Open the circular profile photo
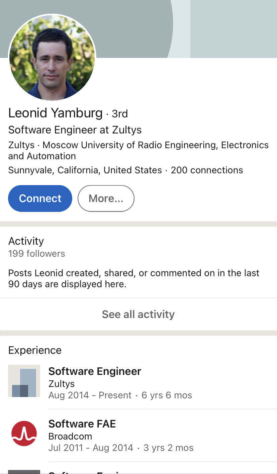Viewport: 277px width, 474px height. pos(52,58)
